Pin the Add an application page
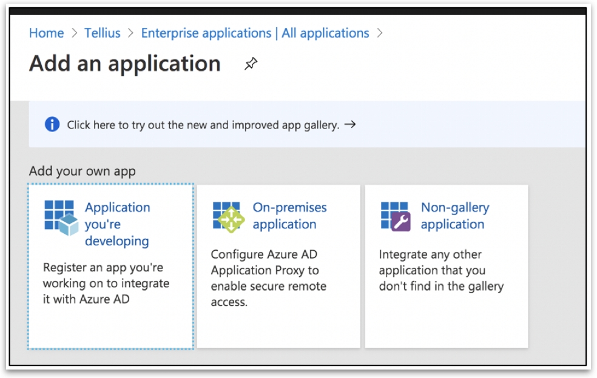 251,64
